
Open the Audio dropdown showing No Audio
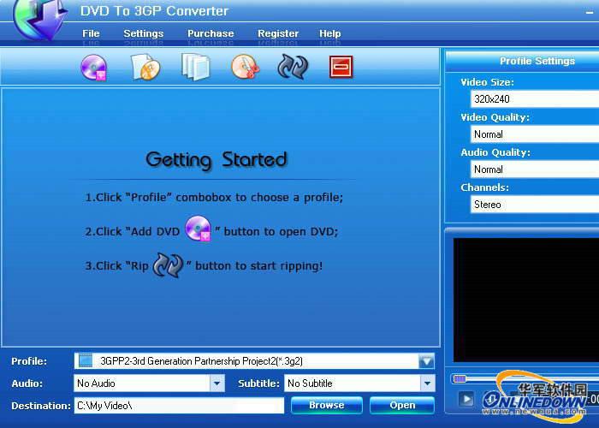[149, 383]
